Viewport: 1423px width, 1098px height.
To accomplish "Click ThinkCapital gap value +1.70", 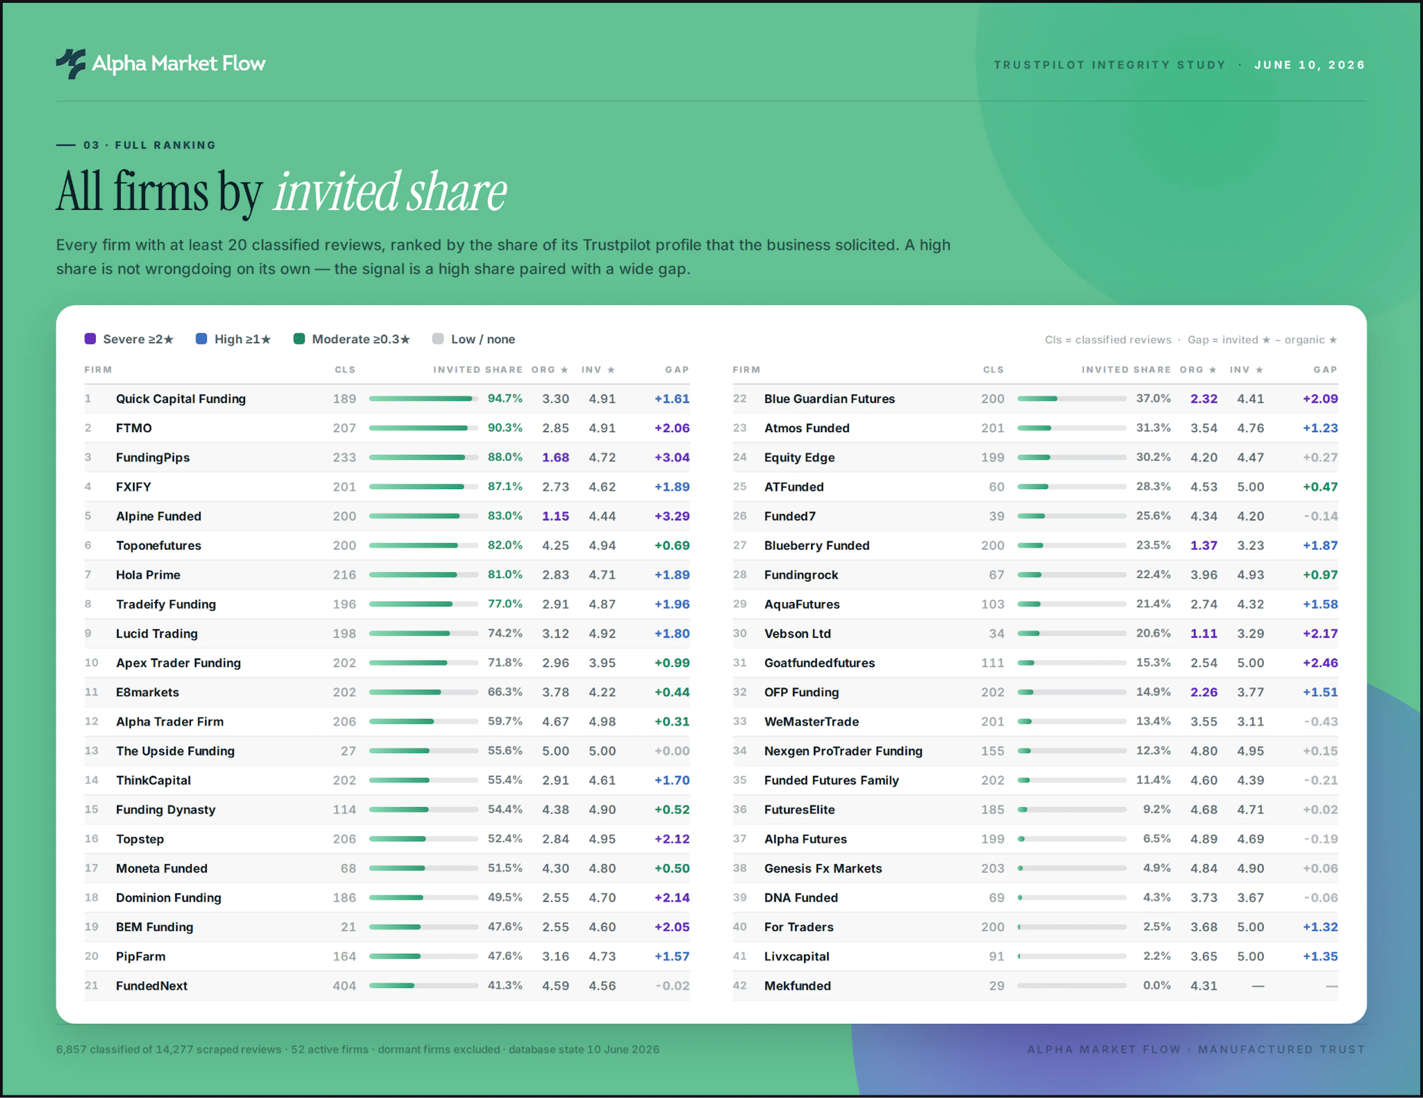I will point(672,780).
